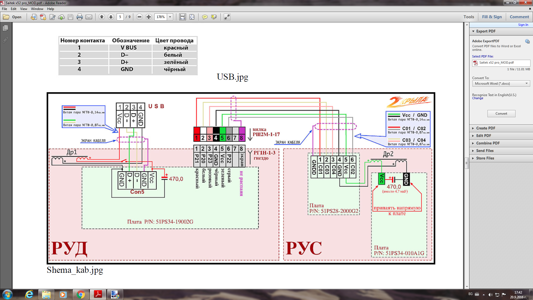Go to previous page with up arrow
The image size is (533, 300).
(x=102, y=17)
